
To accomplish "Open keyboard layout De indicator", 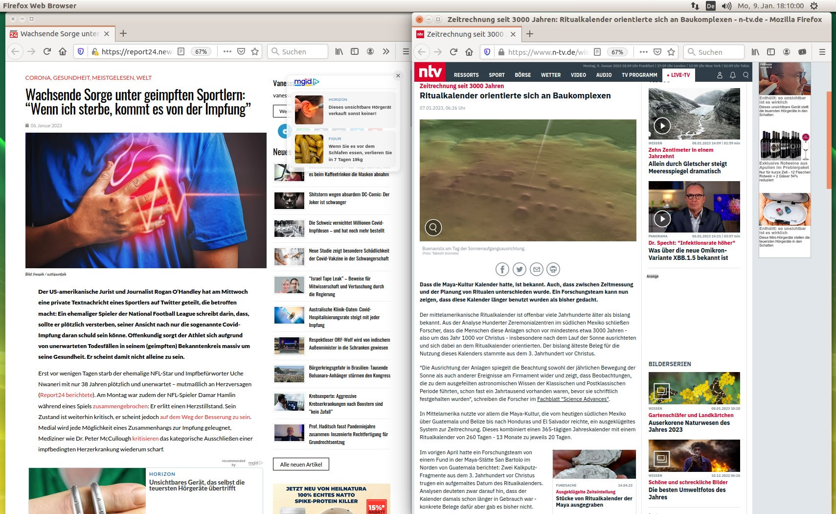I will [x=710, y=6].
